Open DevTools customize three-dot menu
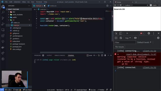 [154, 33]
